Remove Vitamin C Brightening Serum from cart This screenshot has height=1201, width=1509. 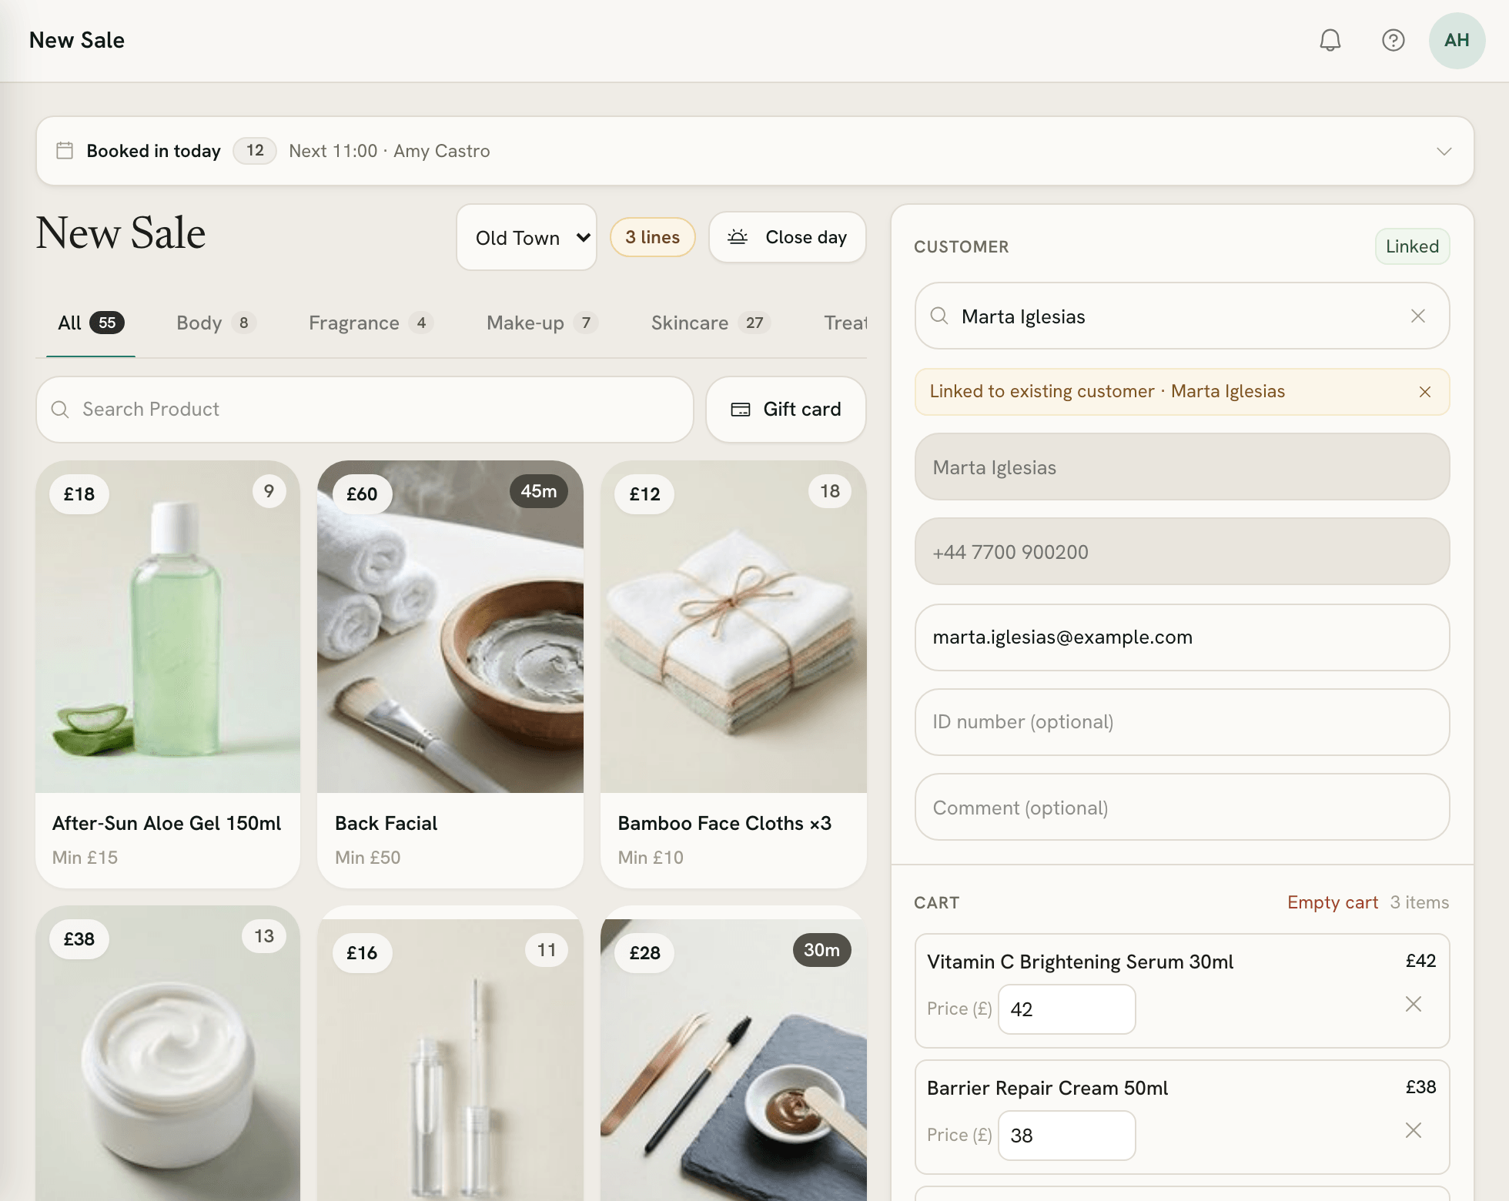pos(1414,1004)
